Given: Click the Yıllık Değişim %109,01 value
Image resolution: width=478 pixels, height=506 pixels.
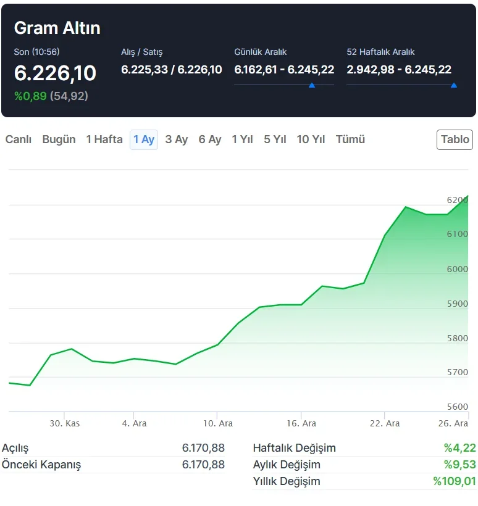Looking at the screenshot, I should tap(454, 481).
